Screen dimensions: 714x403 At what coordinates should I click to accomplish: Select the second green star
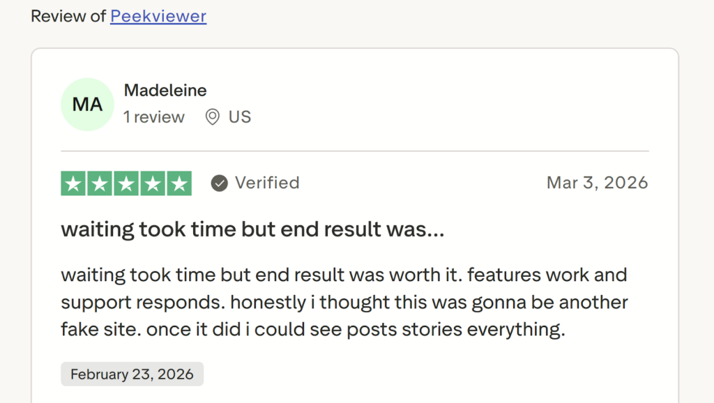point(99,183)
